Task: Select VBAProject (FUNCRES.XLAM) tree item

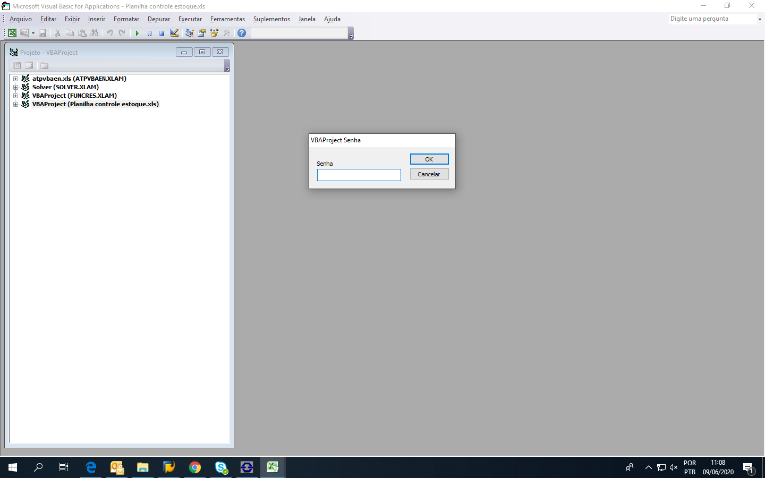Action: pyautogui.click(x=74, y=96)
